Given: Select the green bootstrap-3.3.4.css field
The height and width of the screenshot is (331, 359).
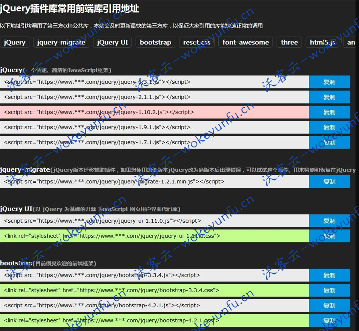Looking at the screenshot, I should click(155, 290).
